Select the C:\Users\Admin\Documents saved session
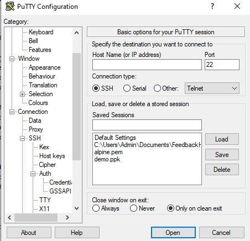The image size is (250, 241). pyautogui.click(x=147, y=145)
